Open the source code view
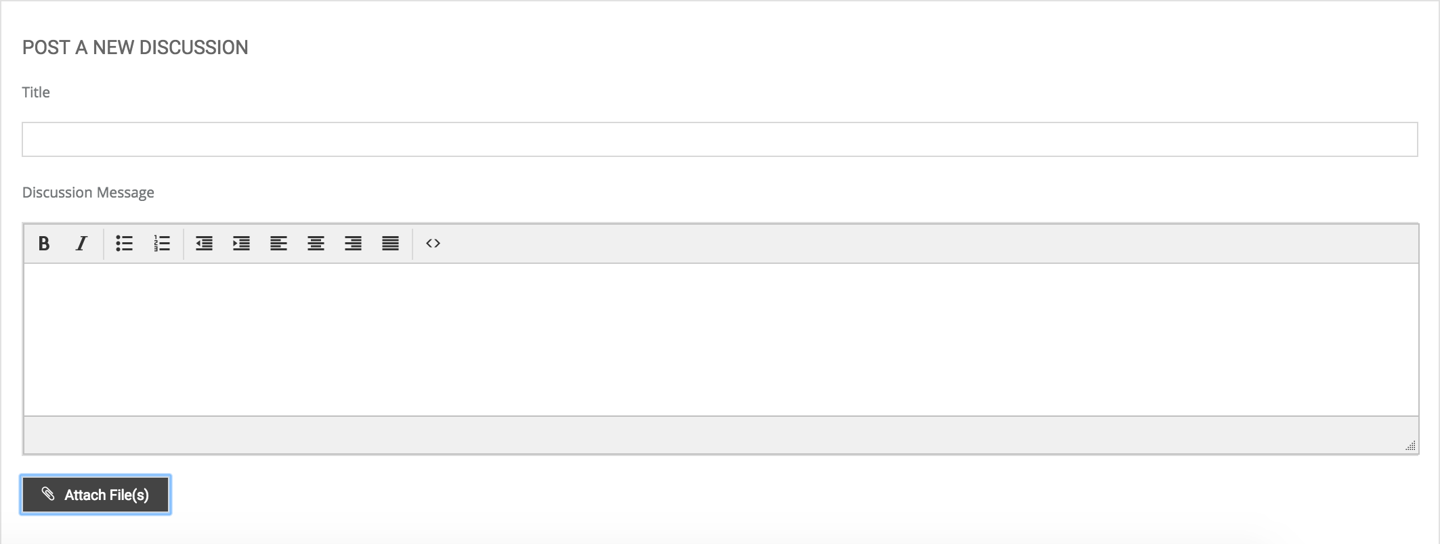Image resolution: width=1440 pixels, height=544 pixels. [x=433, y=244]
